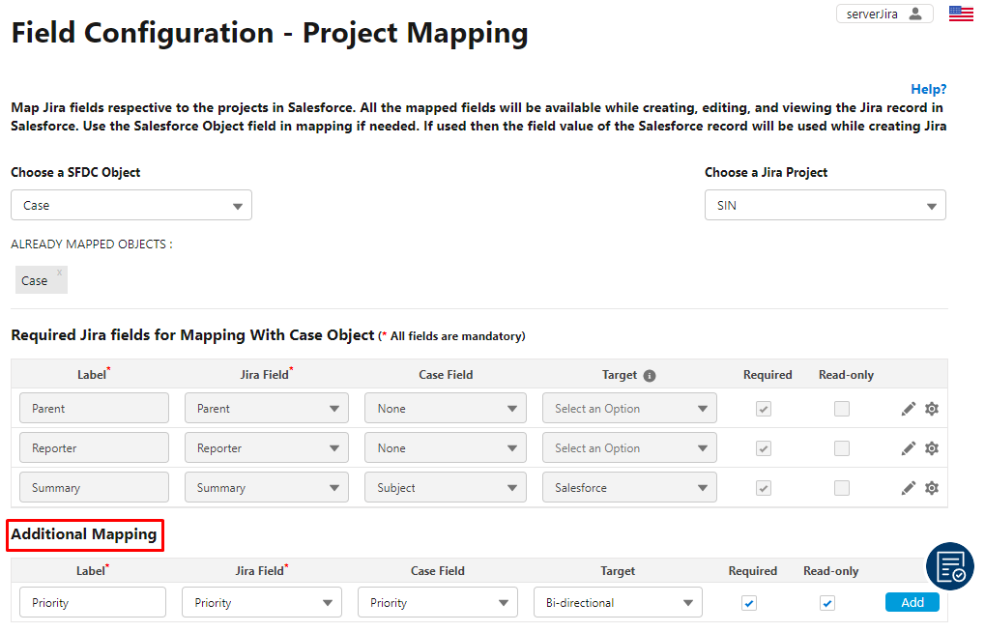Enable the Read-only checkbox for Priority
Viewport: 985px width, 632px height.
826,602
